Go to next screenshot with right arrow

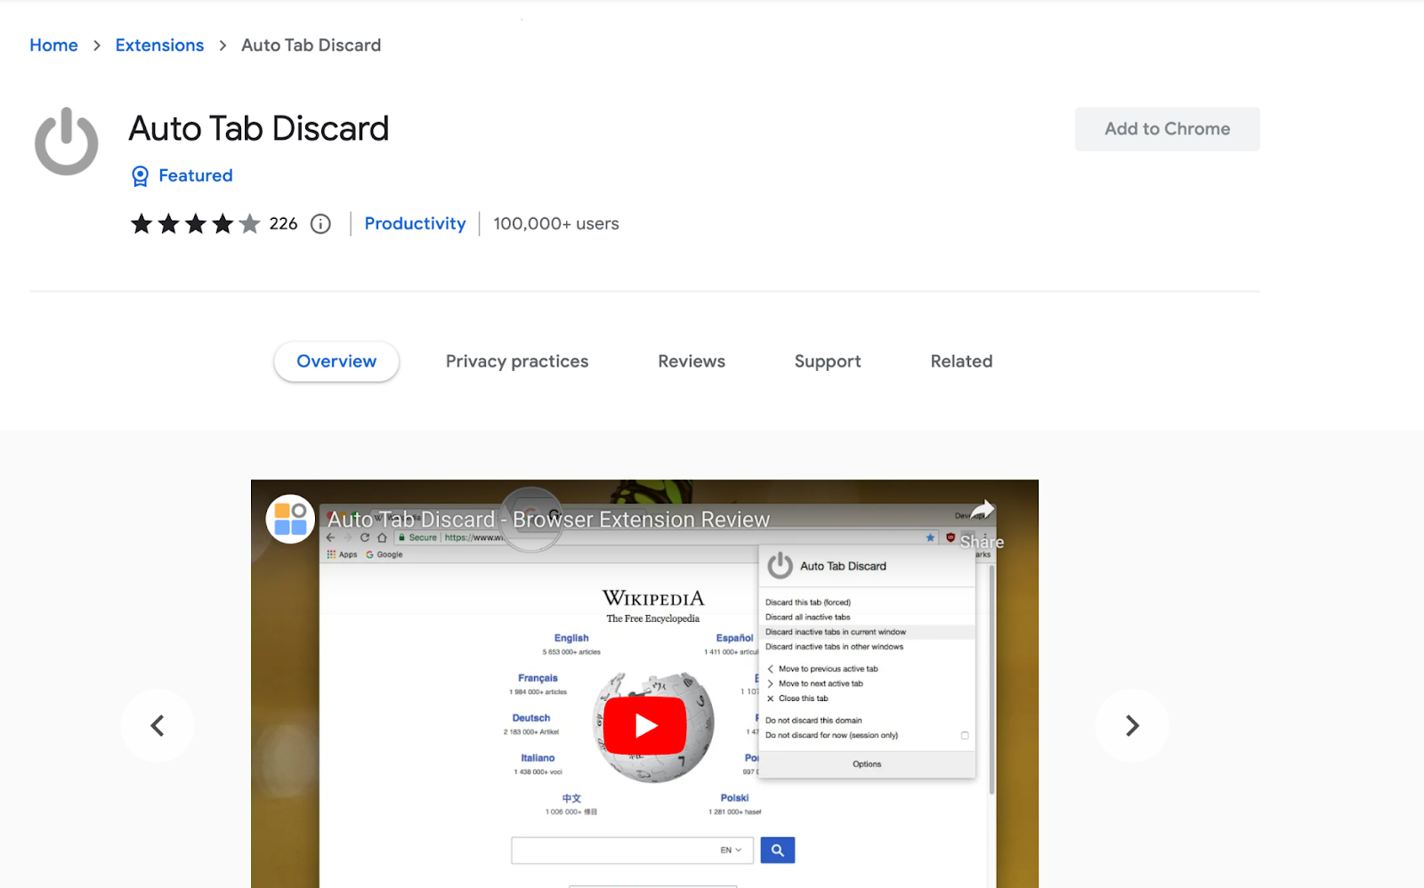[x=1132, y=726]
